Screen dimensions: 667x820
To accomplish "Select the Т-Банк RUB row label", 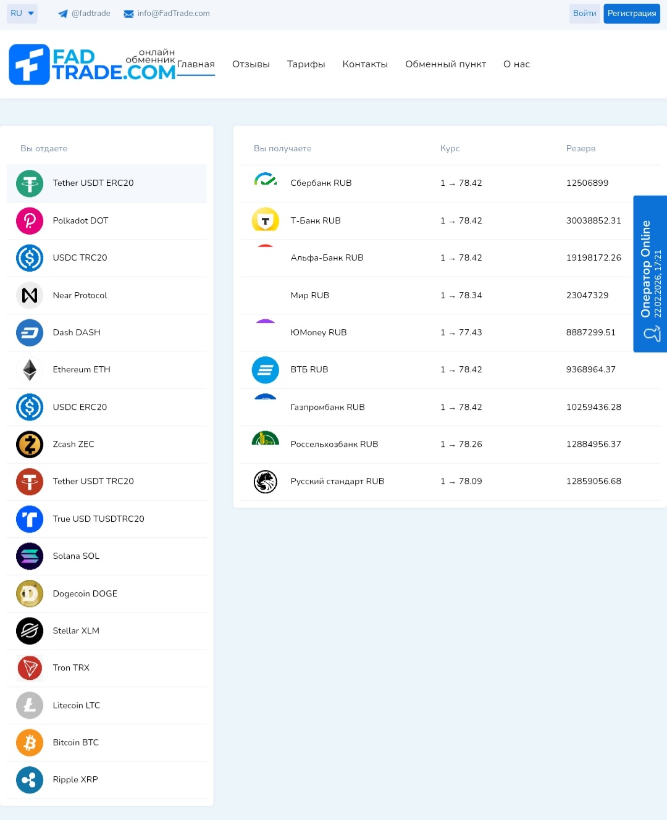I will click(316, 220).
